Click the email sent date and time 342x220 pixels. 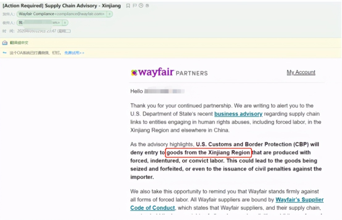(43, 31)
